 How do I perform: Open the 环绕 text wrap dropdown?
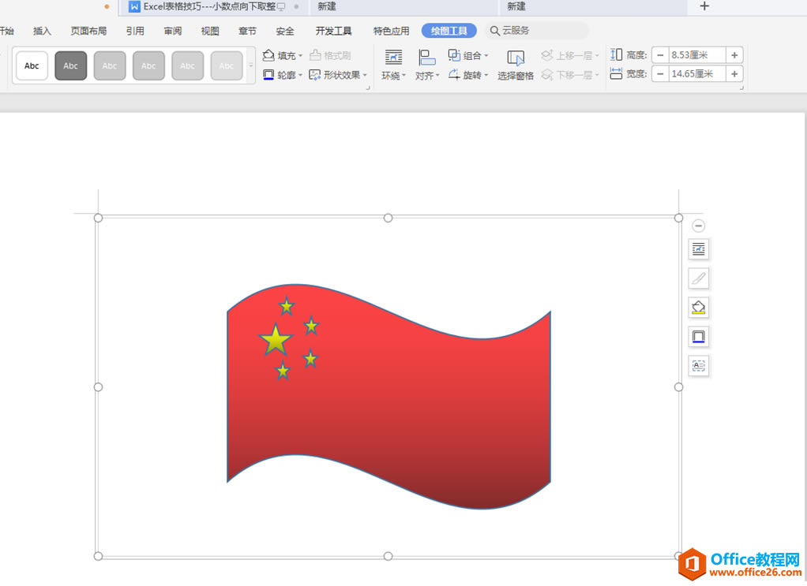pos(394,65)
